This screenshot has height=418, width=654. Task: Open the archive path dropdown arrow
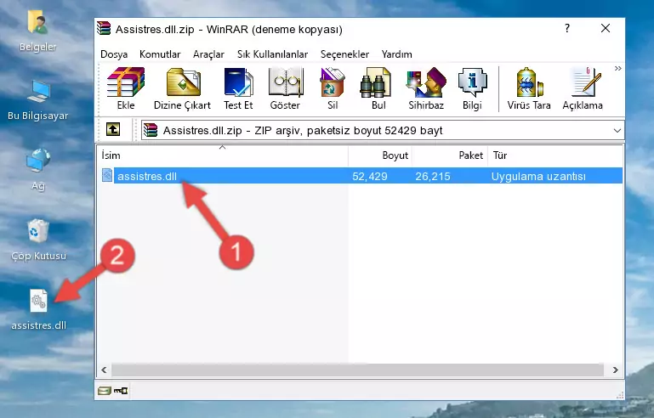coord(617,131)
